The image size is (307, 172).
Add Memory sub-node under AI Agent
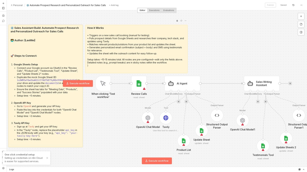click(179, 101)
